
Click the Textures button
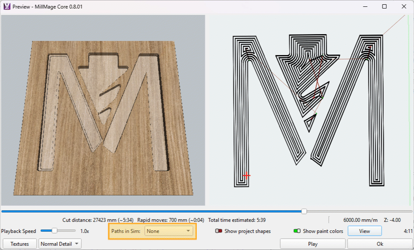coord(20,244)
